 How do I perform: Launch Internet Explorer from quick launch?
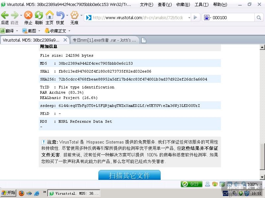click(37, 193)
